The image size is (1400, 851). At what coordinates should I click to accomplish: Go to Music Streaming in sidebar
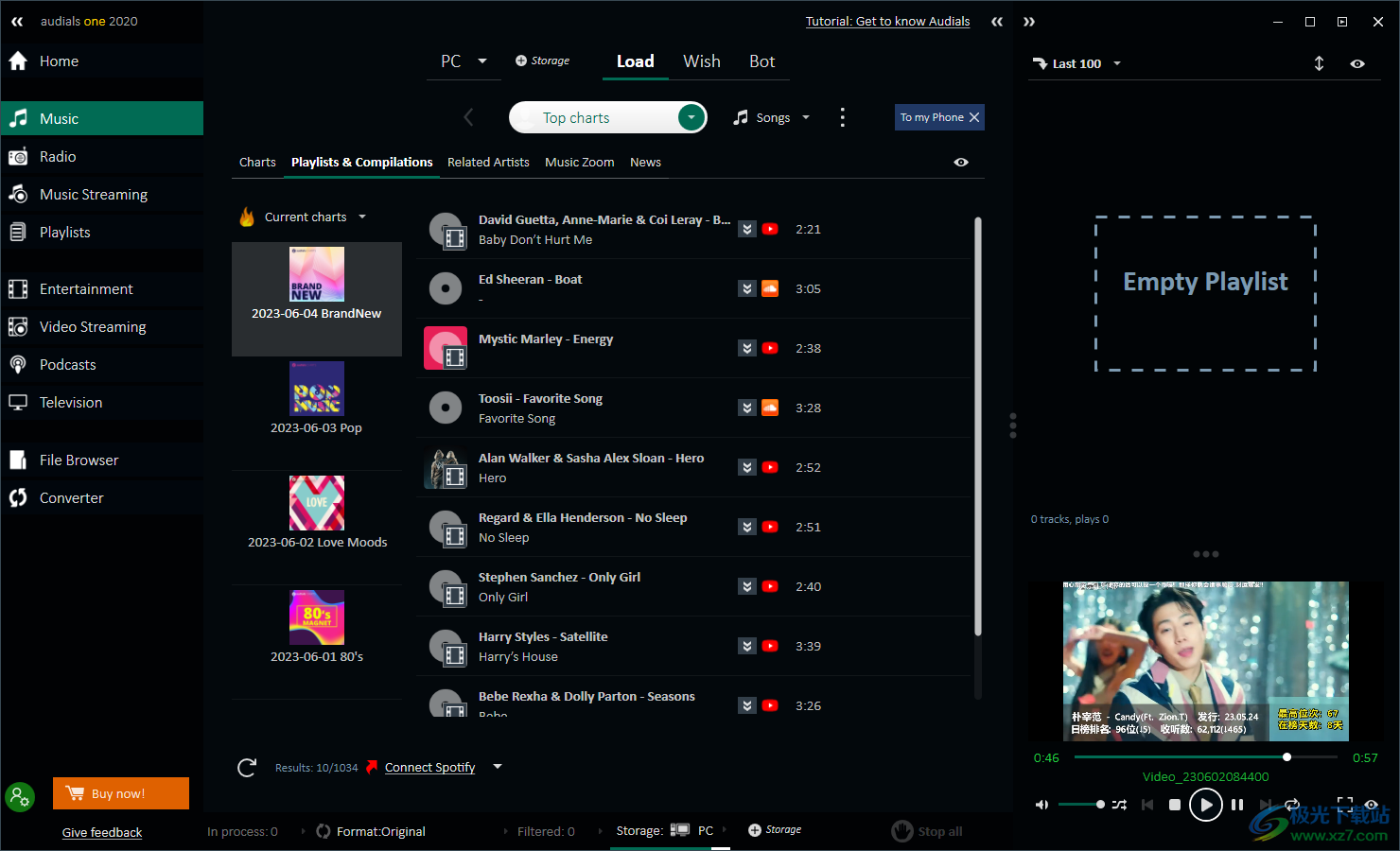pos(102,195)
